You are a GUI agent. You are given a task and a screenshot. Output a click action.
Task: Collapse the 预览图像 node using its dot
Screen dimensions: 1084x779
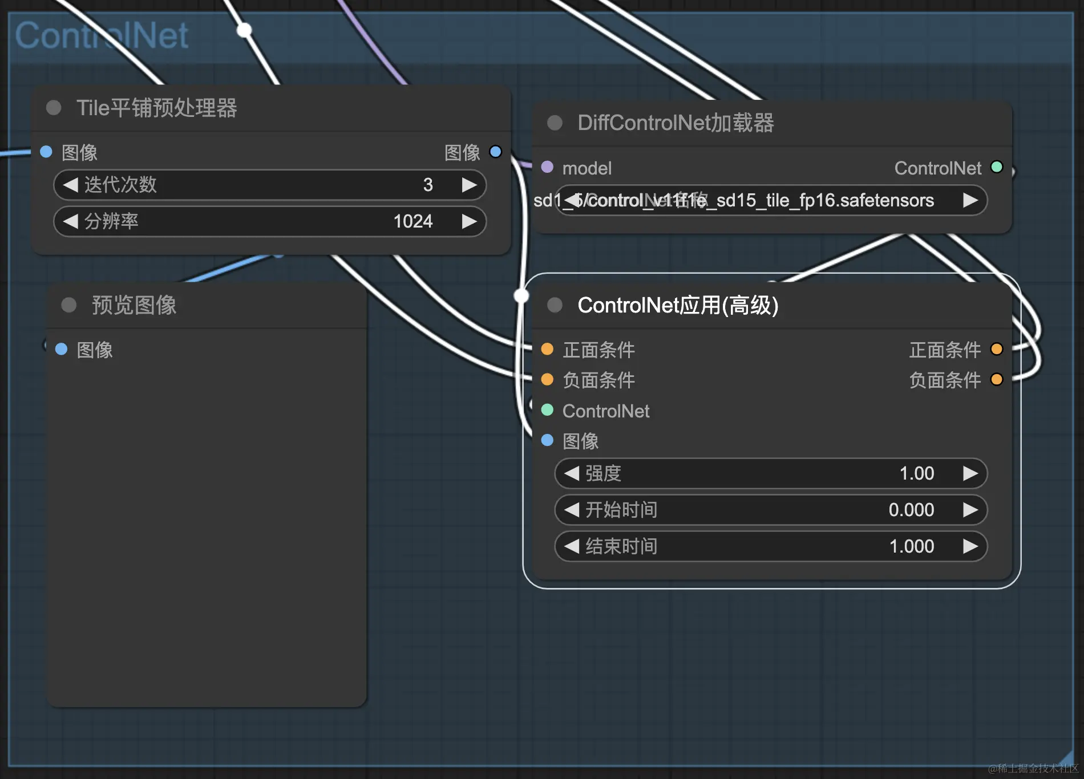point(69,305)
